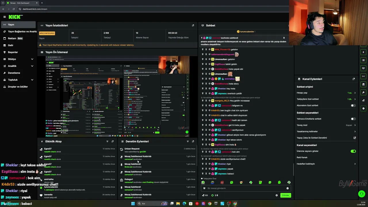The height and width of the screenshot is (207, 368).
Task: Open Windows Start menu
Action: tap(133, 204)
